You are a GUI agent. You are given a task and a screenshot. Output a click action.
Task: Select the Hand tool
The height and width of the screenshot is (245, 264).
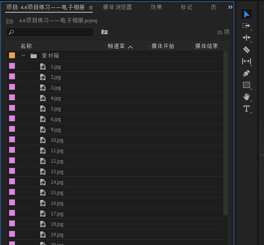(247, 97)
